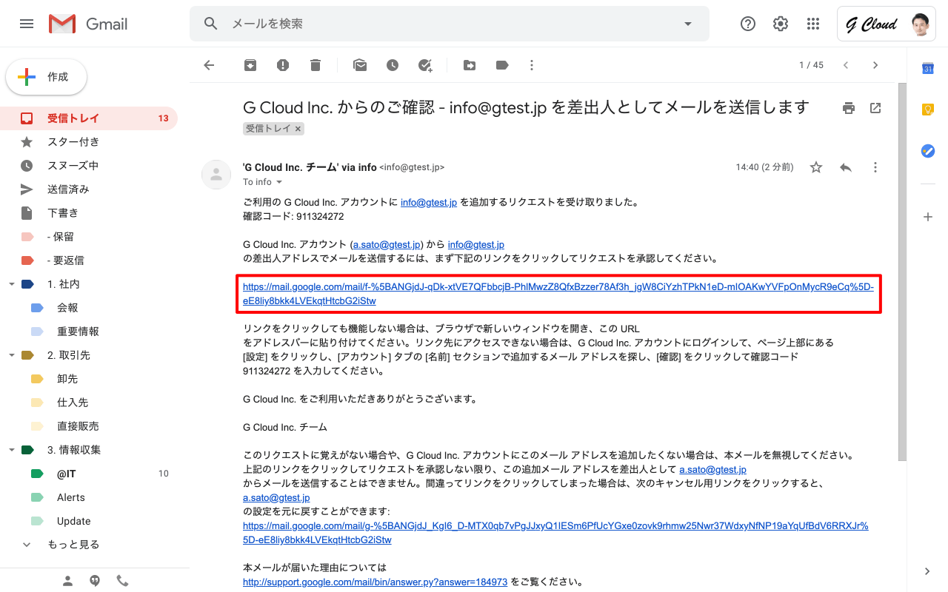The width and height of the screenshot is (948, 592).
Task: Go to the 送信済み sent folder
Action: 68,189
